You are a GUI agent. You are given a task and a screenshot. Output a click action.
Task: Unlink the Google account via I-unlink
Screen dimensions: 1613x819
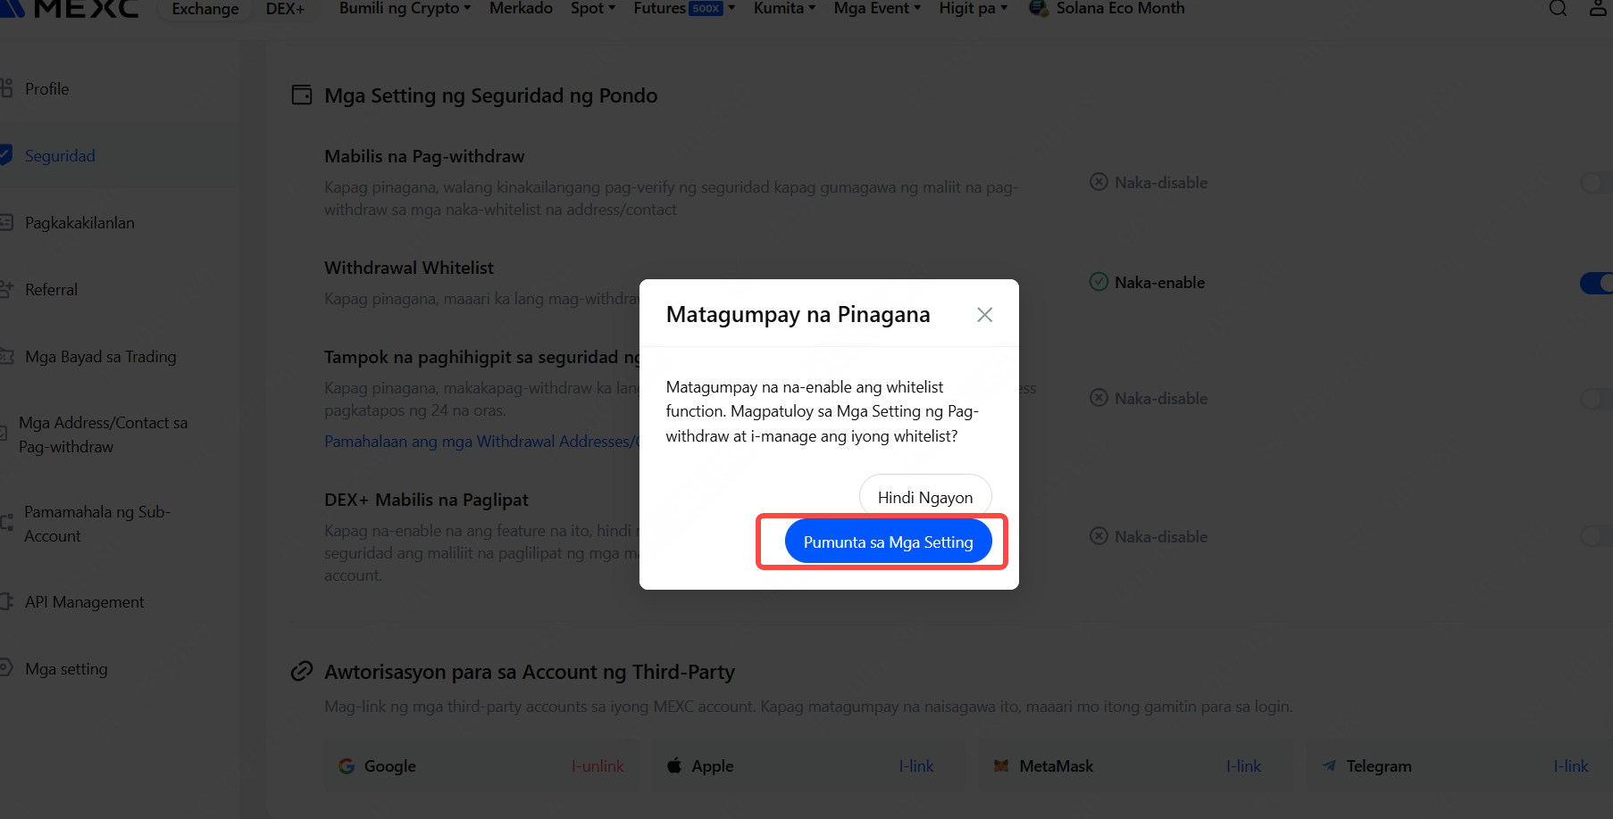pyautogui.click(x=598, y=765)
